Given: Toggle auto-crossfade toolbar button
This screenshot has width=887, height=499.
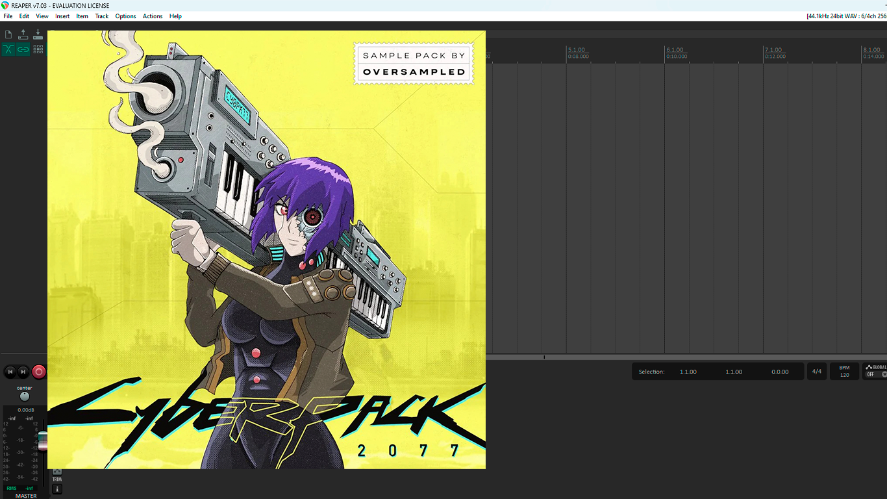Looking at the screenshot, I should click(8, 49).
